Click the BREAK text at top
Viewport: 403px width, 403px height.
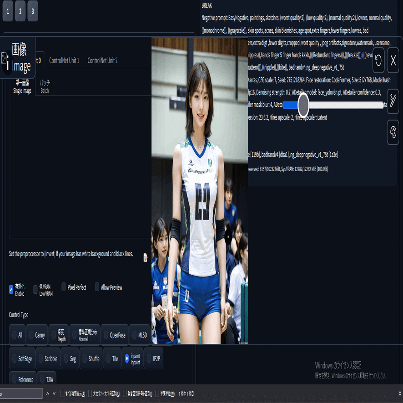point(207,5)
